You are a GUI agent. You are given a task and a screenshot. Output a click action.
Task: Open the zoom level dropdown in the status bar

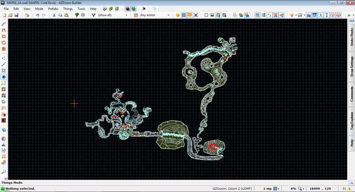click(301, 188)
